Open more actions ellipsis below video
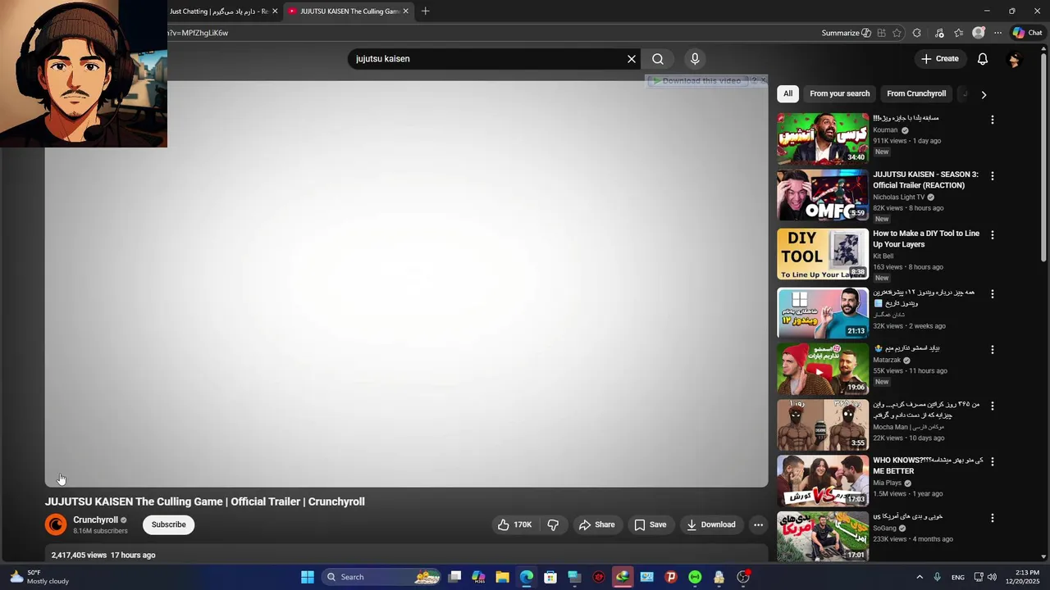Viewport: 1050px width, 590px height. tap(758, 524)
